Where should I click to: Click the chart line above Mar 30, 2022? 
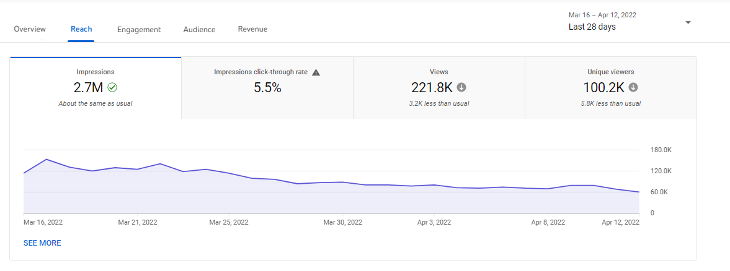tap(342, 183)
